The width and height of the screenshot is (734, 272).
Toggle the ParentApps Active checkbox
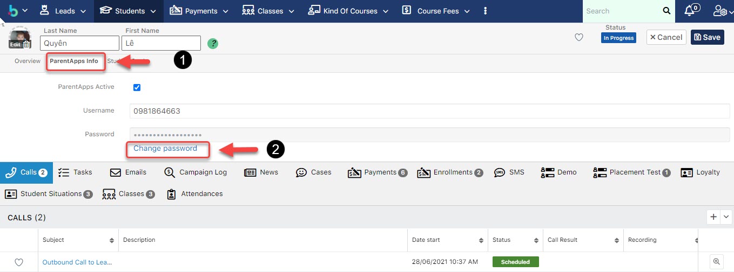(137, 87)
